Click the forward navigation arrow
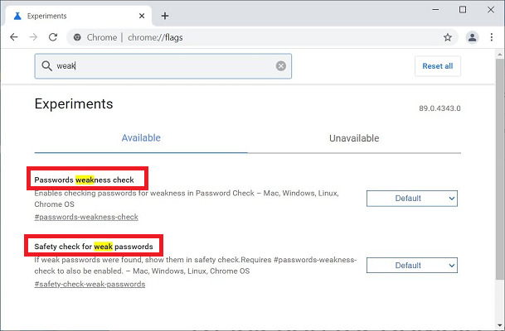Screen dimensions: 505x331 tap(33, 37)
